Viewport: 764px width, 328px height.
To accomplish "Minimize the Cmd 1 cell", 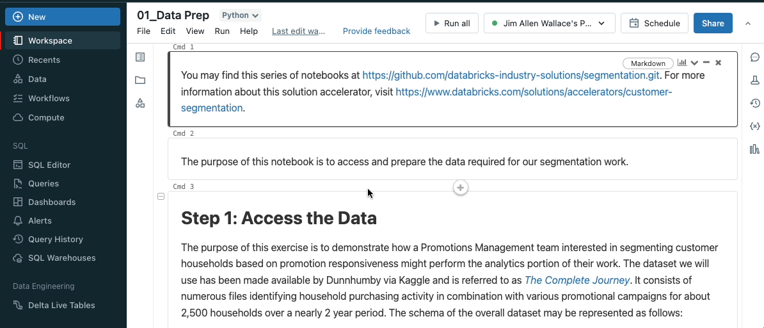I will tap(706, 63).
